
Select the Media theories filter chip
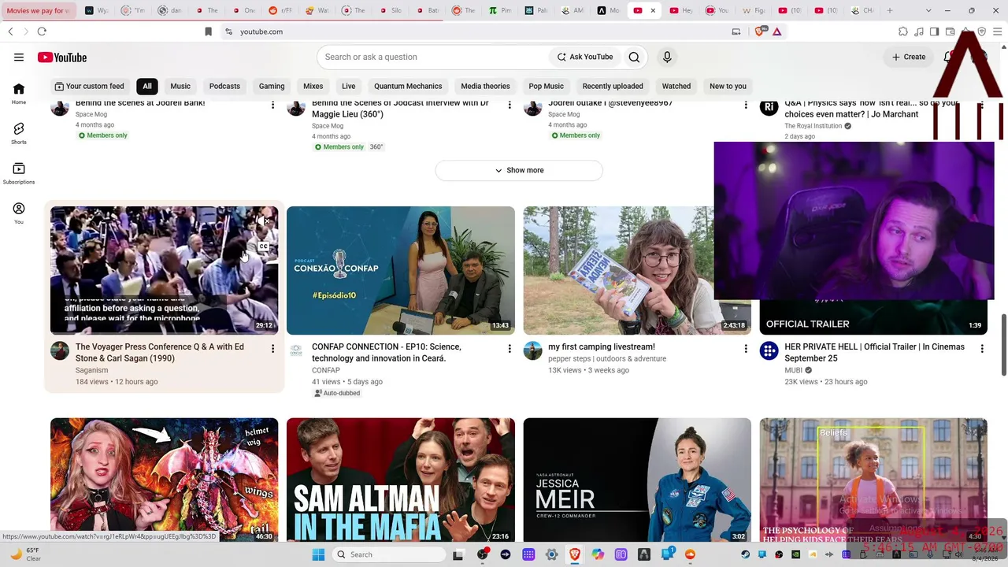(x=485, y=86)
